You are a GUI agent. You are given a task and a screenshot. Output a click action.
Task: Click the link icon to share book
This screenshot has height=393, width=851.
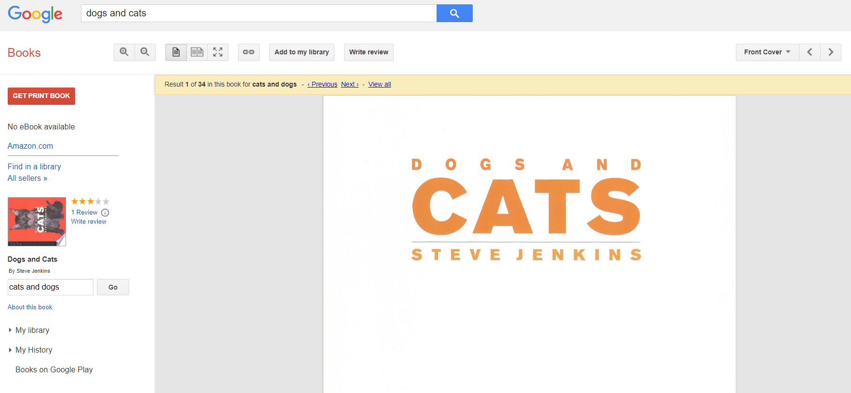tap(249, 52)
